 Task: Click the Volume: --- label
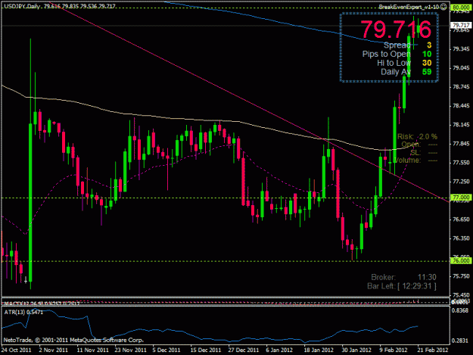pyautogui.click(x=415, y=160)
